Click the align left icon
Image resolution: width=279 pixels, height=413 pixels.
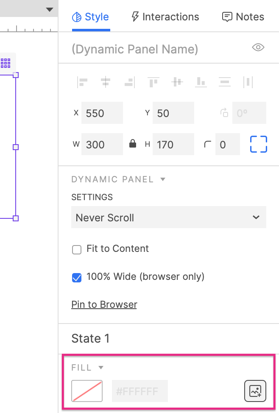point(83,82)
